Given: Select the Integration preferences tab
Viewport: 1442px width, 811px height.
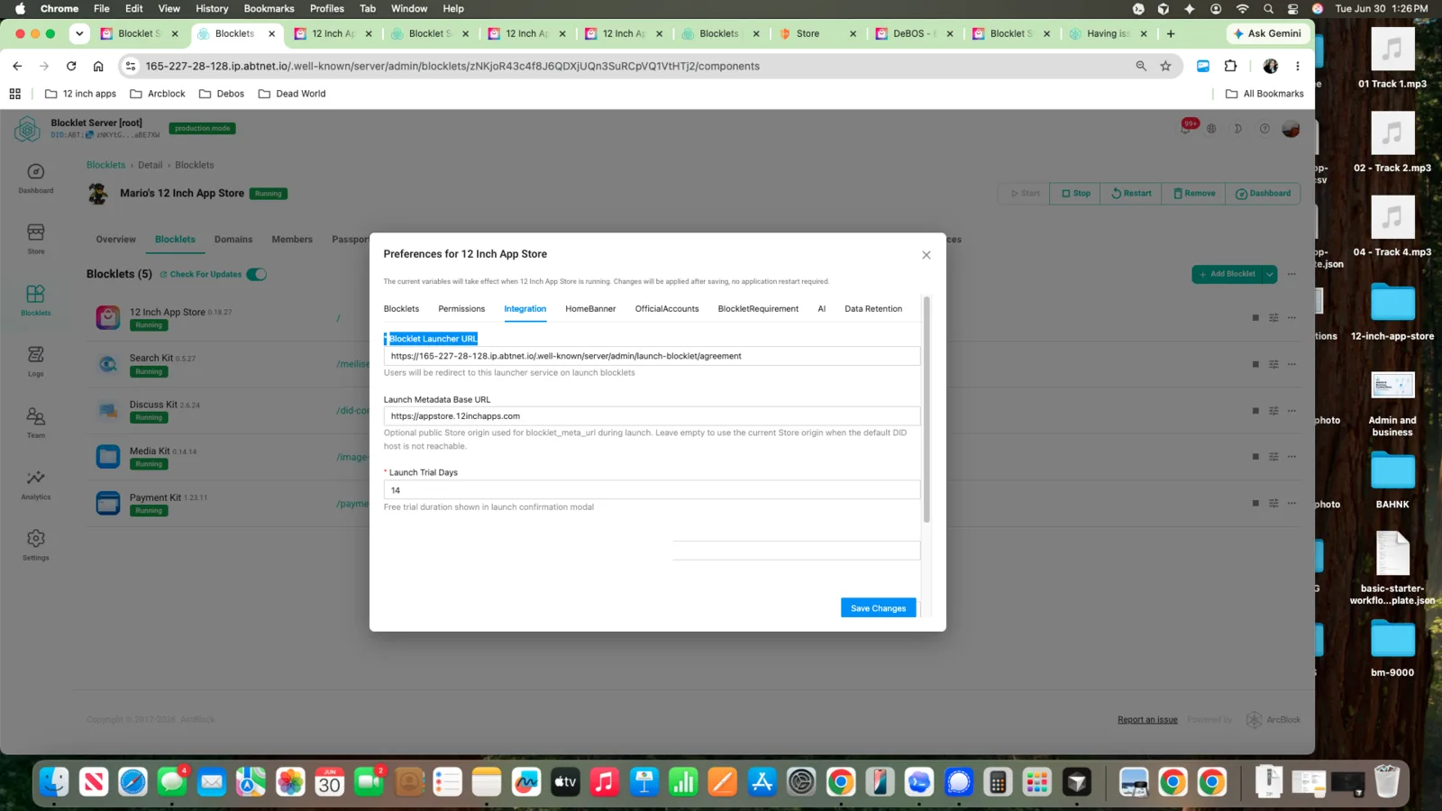Looking at the screenshot, I should (x=525, y=309).
